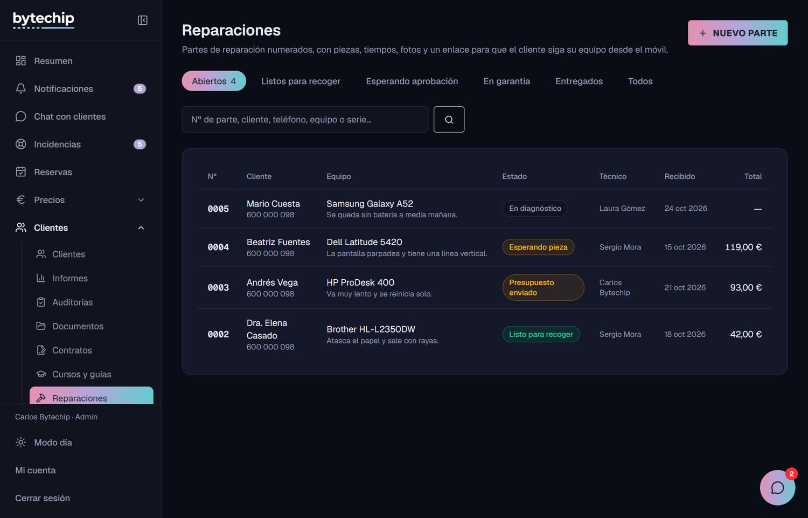
Task: Collapse the Clientes menu chevron
Action: click(x=141, y=227)
